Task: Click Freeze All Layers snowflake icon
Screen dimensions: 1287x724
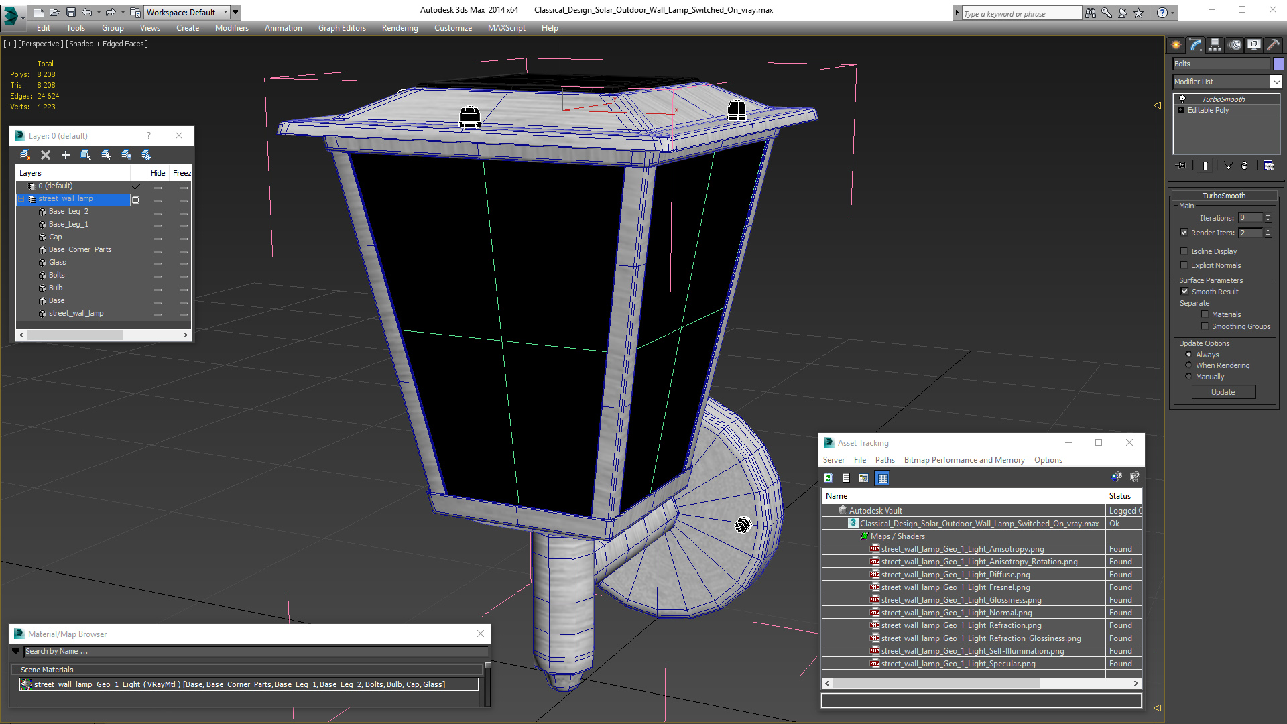Action: 146,155
